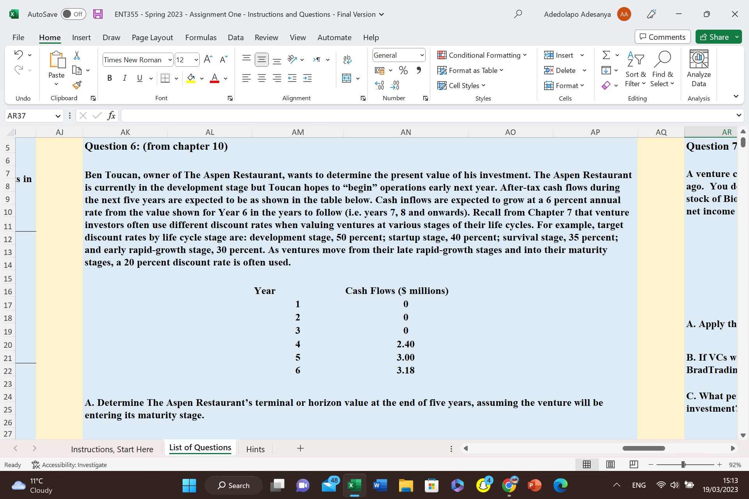
Task: Click the Format Painter brush icon
Action: pyautogui.click(x=77, y=85)
